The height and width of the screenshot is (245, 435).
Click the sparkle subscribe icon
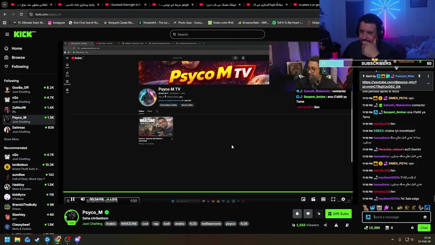coord(319,214)
